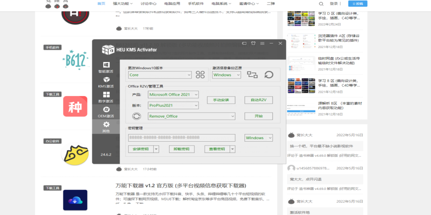431x215 pixels.
Task: Click the circular restore arrow icon
Action: [x=269, y=75]
